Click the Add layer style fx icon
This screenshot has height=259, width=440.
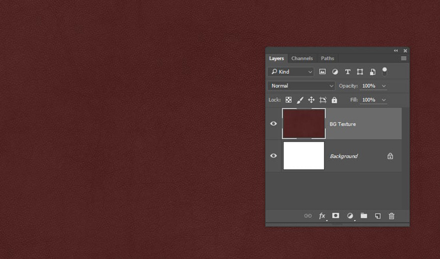tap(322, 216)
